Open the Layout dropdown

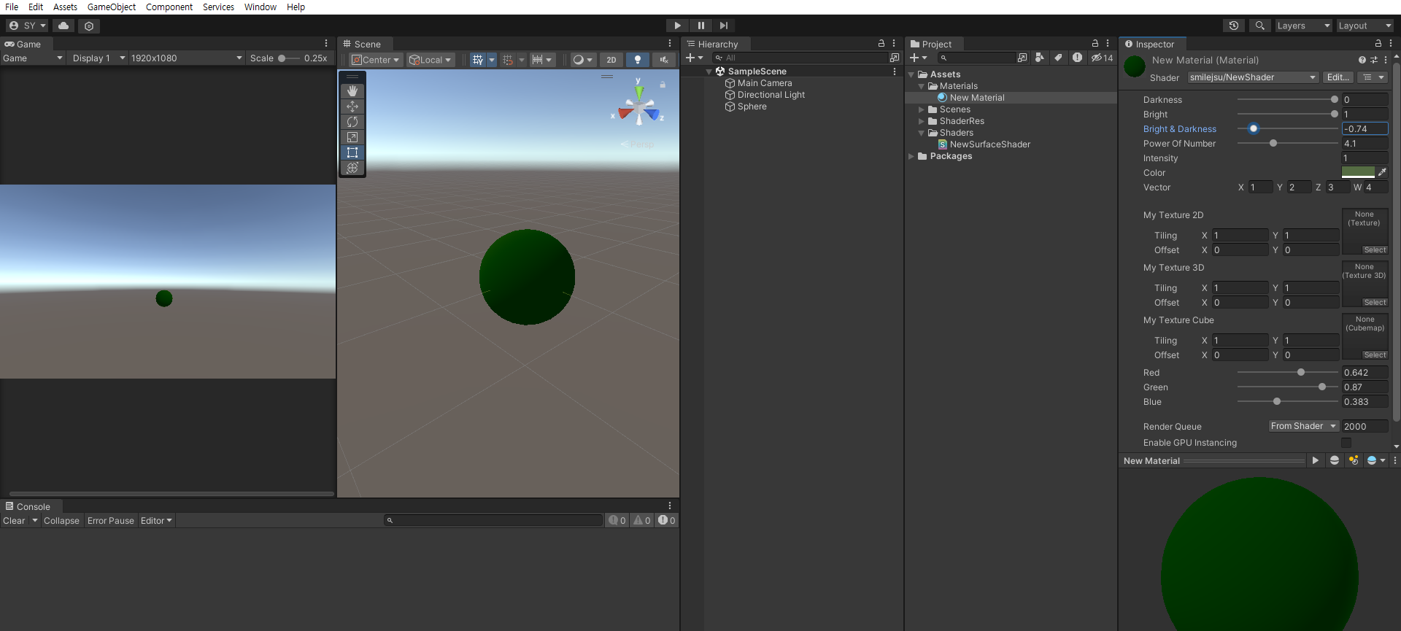[1365, 26]
